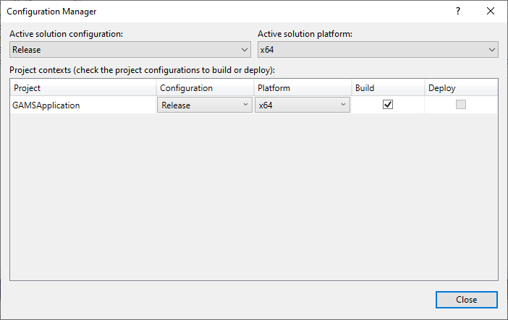Viewport: 508px width, 320px height.
Task: Click the "Active solution platform:" label
Action: coord(304,34)
